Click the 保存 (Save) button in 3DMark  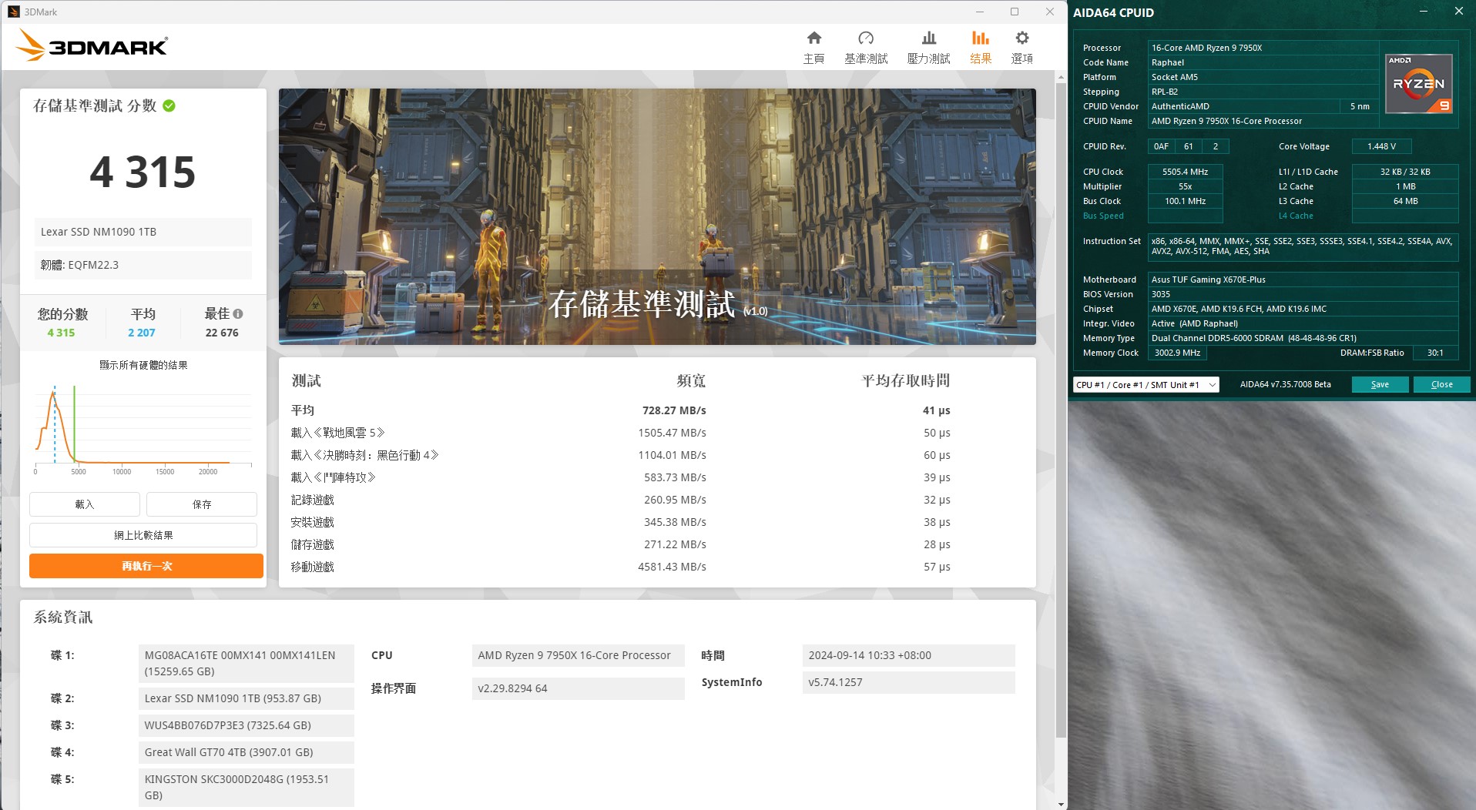coord(202,504)
